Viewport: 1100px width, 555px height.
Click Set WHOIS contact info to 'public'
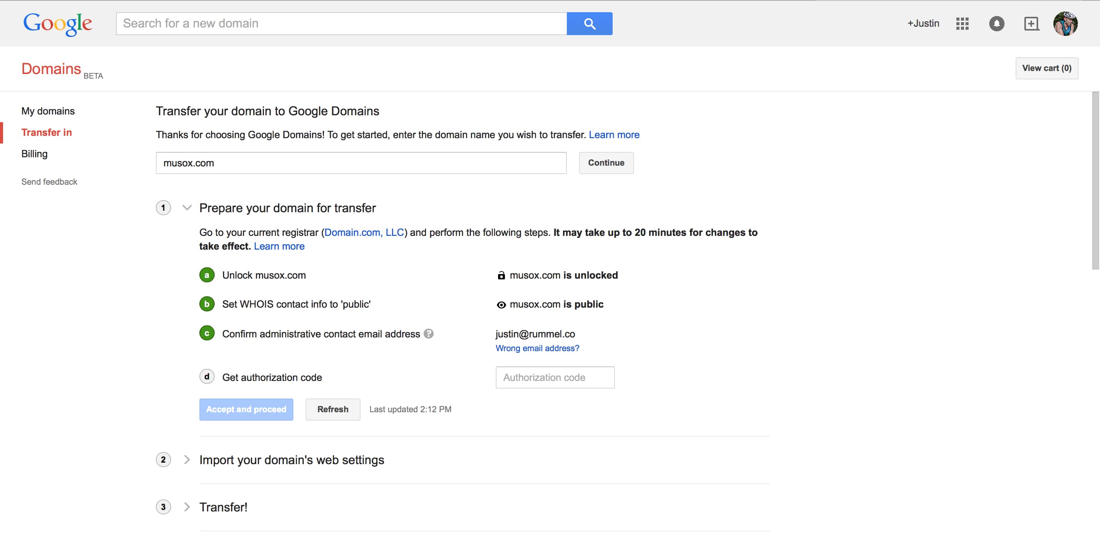(x=296, y=304)
